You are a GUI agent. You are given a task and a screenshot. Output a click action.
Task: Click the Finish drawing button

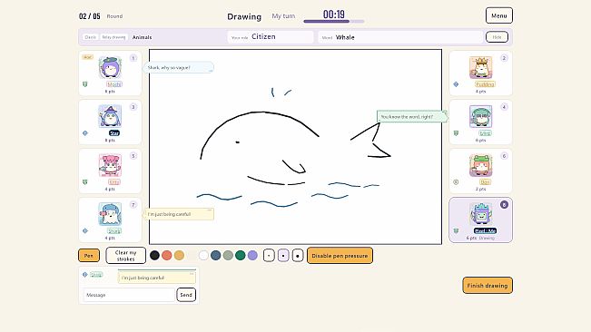[x=488, y=286]
